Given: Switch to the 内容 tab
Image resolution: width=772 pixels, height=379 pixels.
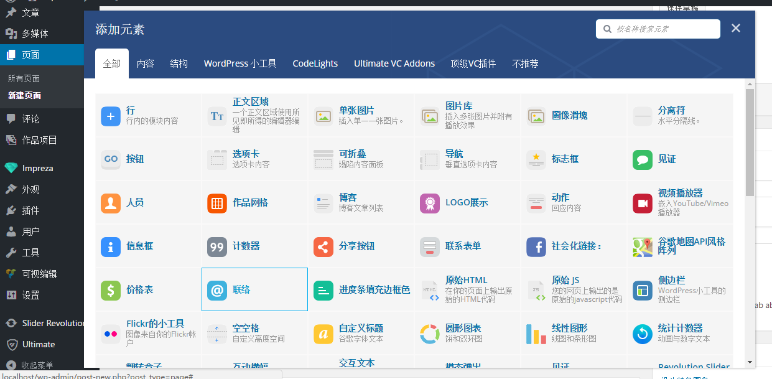Looking at the screenshot, I should click(x=146, y=63).
